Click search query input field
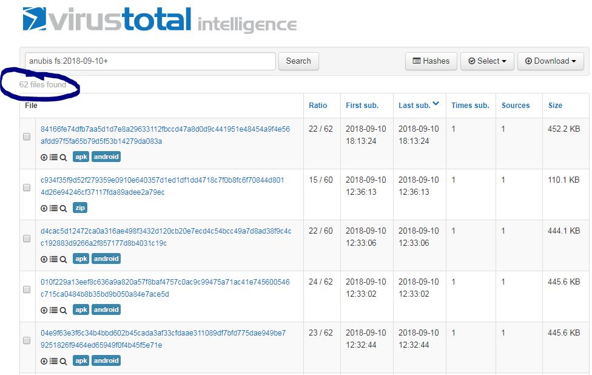This screenshot has width=592, height=375. pyautogui.click(x=150, y=61)
